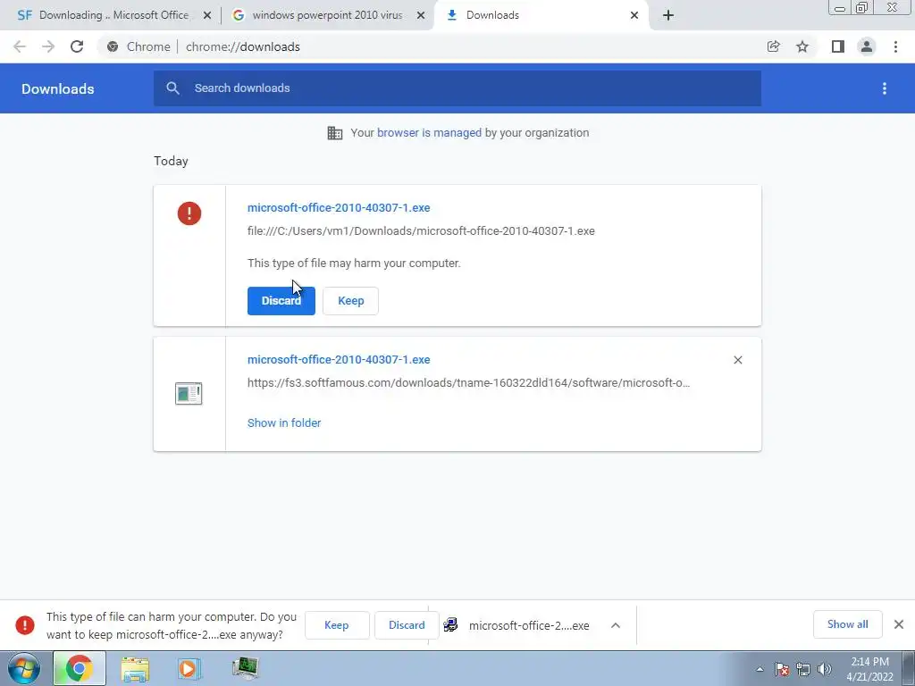Show hidden system tray icons
This screenshot has height=686, width=915.
(x=760, y=670)
